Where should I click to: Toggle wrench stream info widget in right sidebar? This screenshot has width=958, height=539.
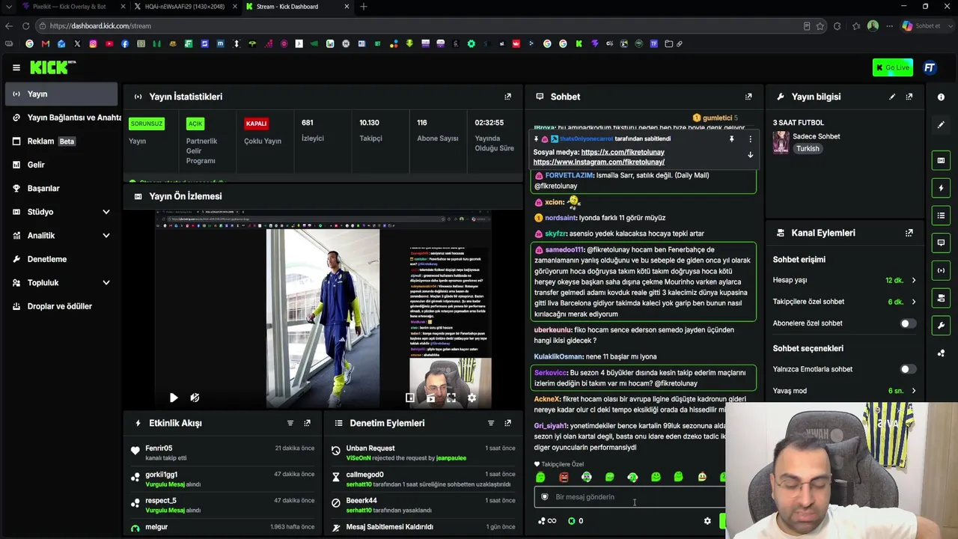click(941, 326)
